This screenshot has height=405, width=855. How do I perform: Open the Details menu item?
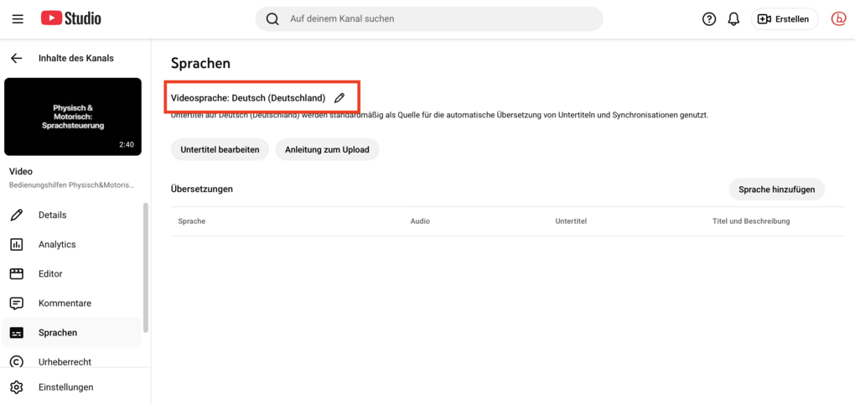(x=52, y=215)
